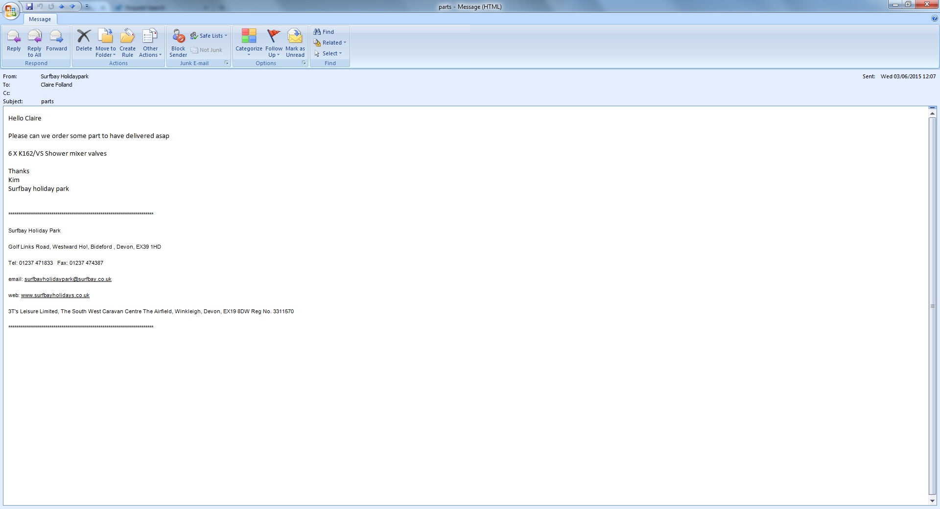Open the Safe Lists dropdown
The width and height of the screenshot is (940, 509).
[x=209, y=36]
